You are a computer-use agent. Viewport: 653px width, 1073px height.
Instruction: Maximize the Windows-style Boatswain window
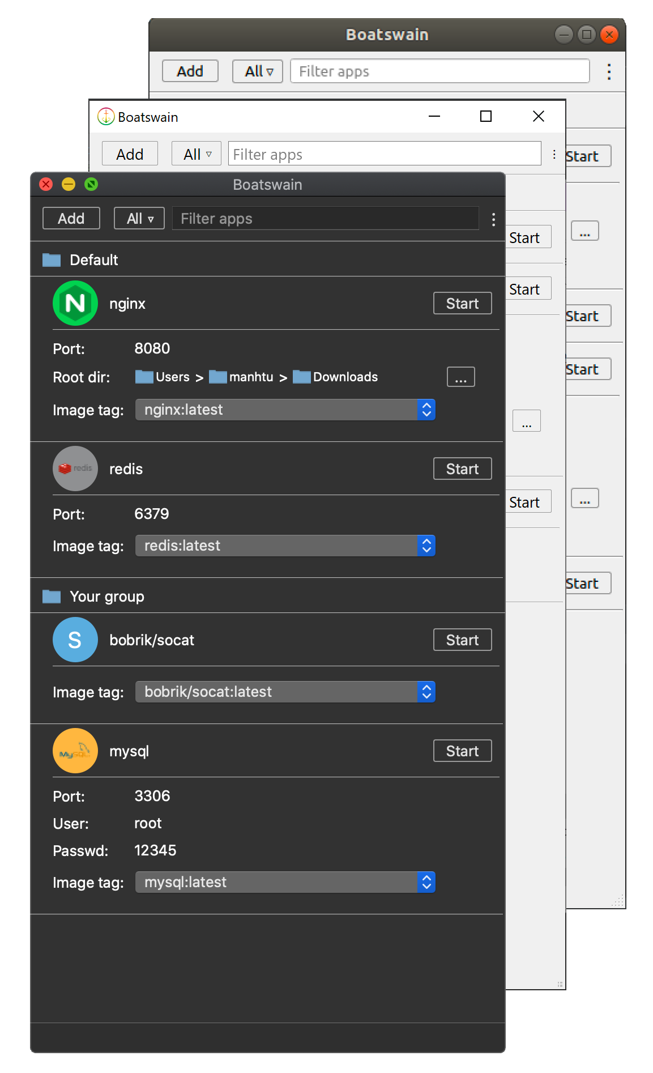click(486, 116)
